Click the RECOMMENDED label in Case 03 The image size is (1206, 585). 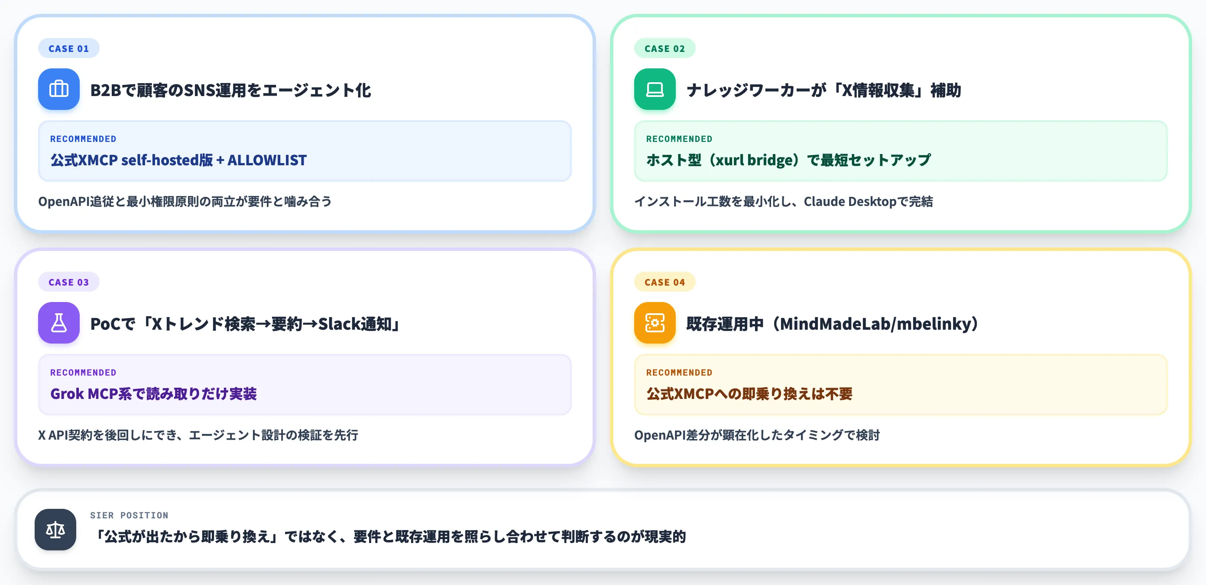click(x=83, y=373)
